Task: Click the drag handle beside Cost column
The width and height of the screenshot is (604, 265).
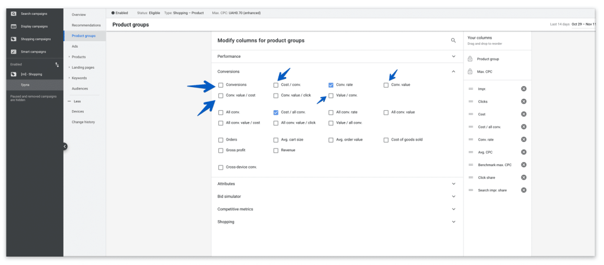Action: 471,114
